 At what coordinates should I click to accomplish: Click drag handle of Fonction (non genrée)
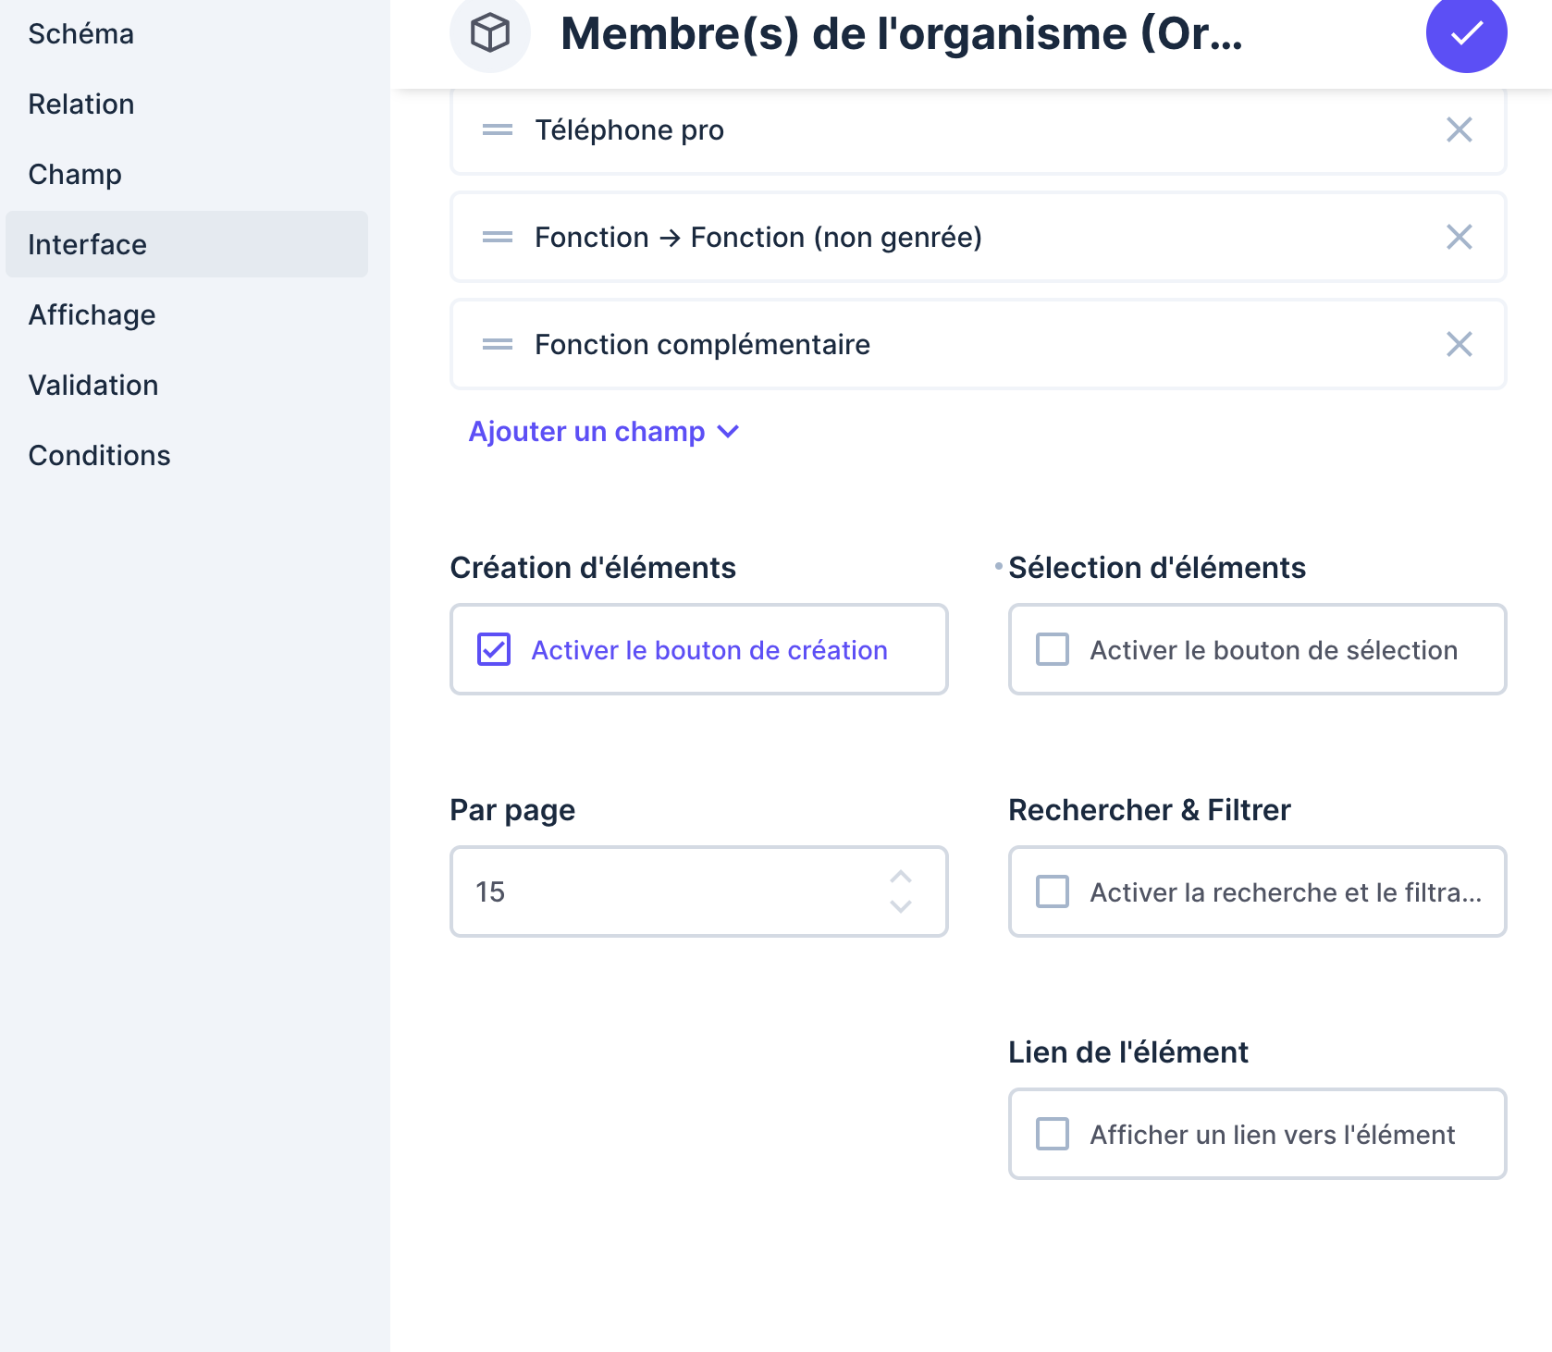coord(498,238)
